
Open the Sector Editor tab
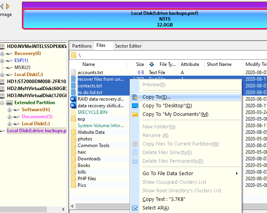pos(128,46)
